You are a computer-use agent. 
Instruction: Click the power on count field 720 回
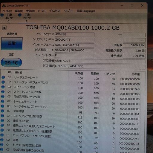click(134, 51)
